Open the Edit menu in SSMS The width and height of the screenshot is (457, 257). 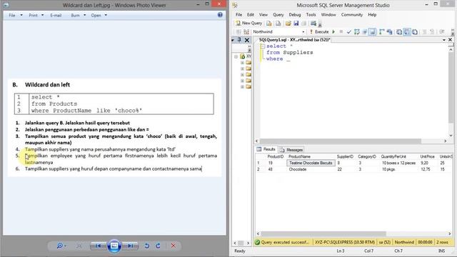point(251,14)
